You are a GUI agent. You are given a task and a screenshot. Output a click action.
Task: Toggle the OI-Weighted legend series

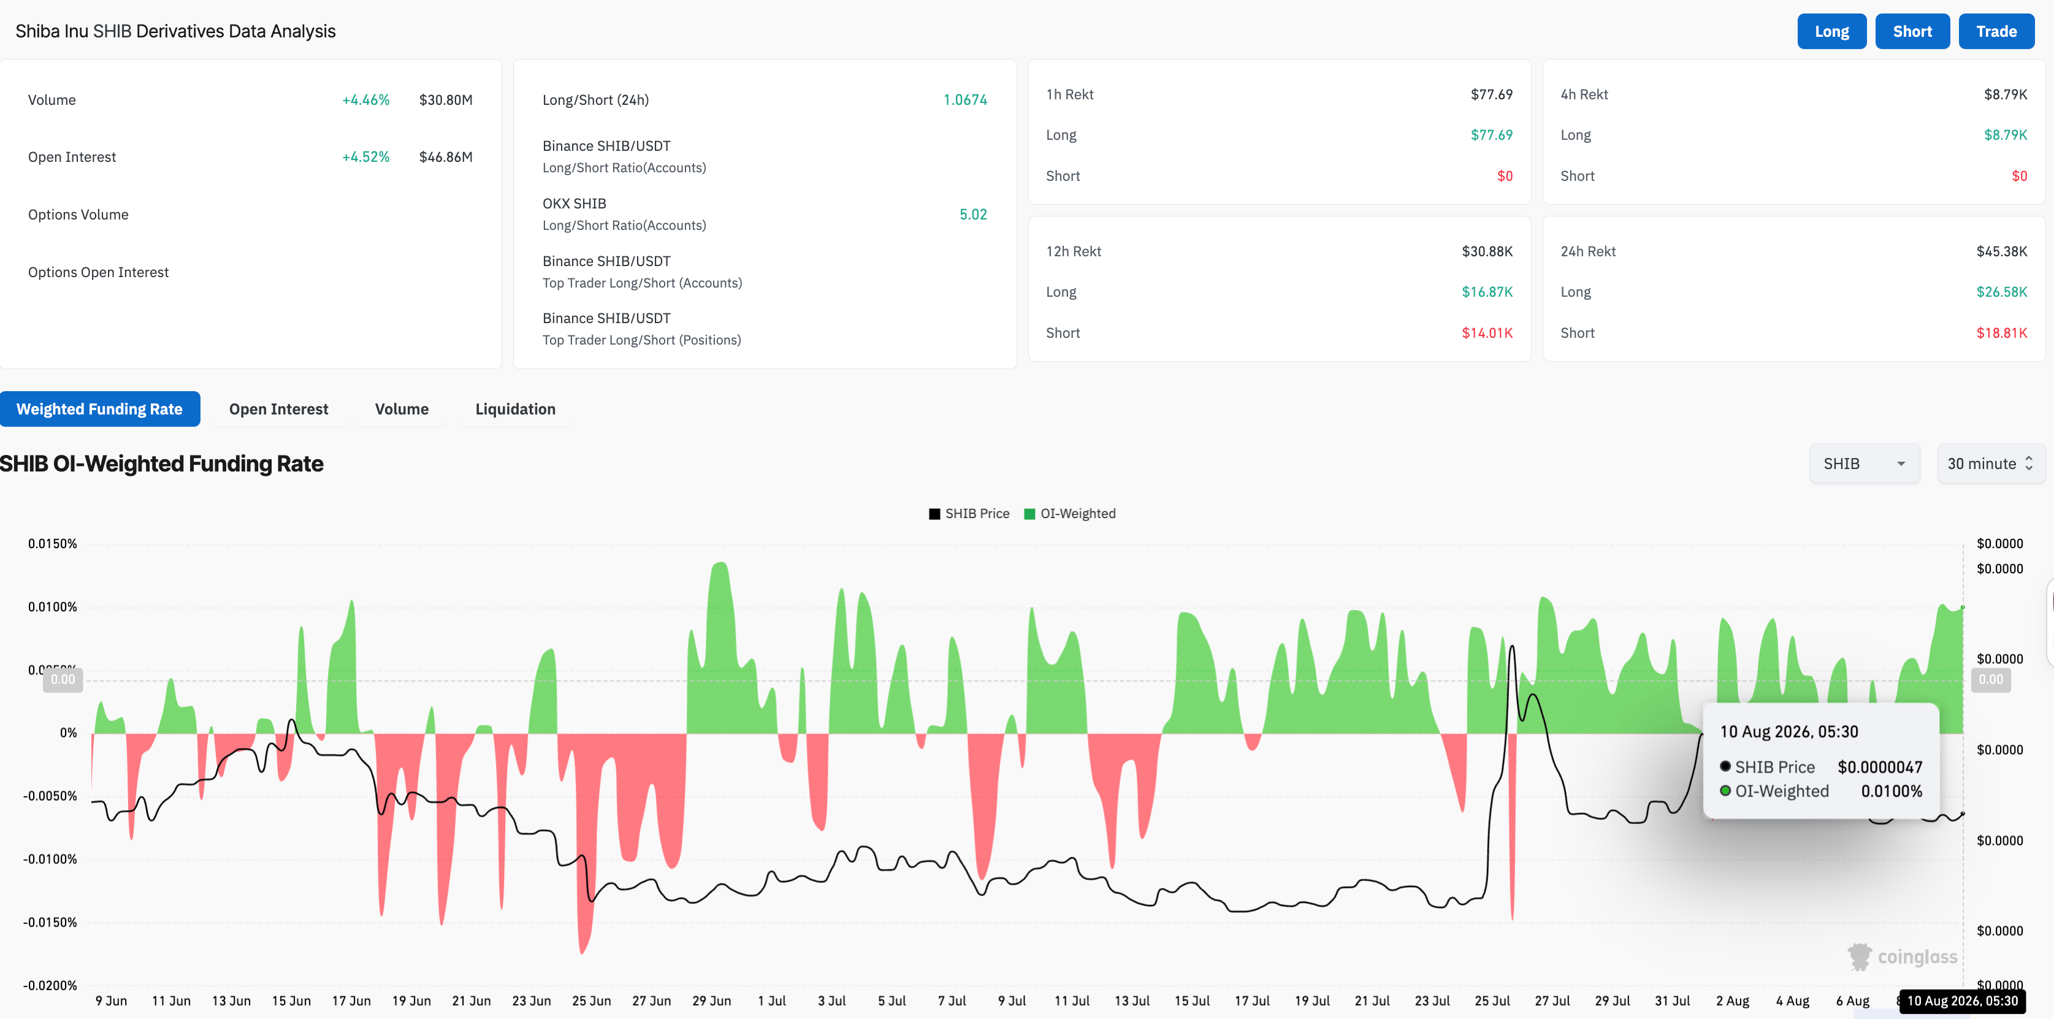click(1069, 514)
